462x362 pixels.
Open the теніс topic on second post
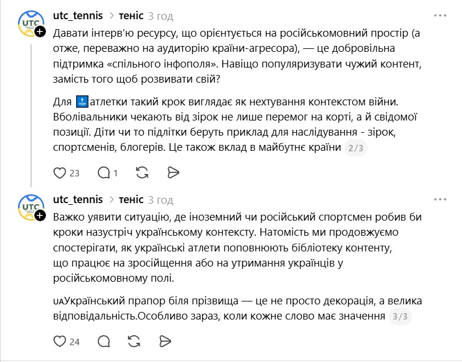click(131, 200)
